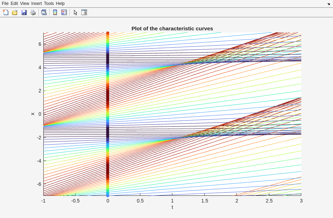Click the red marker atop the t=0 line
Screen dimensions: 333x218
pos(108,33)
